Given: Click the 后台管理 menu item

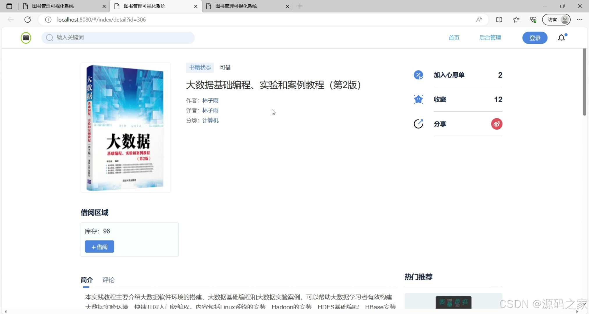Looking at the screenshot, I should click(x=490, y=38).
